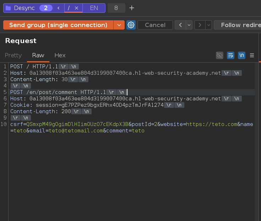
Task: Click the editor vertical scrollbar track
Action: 257,142
